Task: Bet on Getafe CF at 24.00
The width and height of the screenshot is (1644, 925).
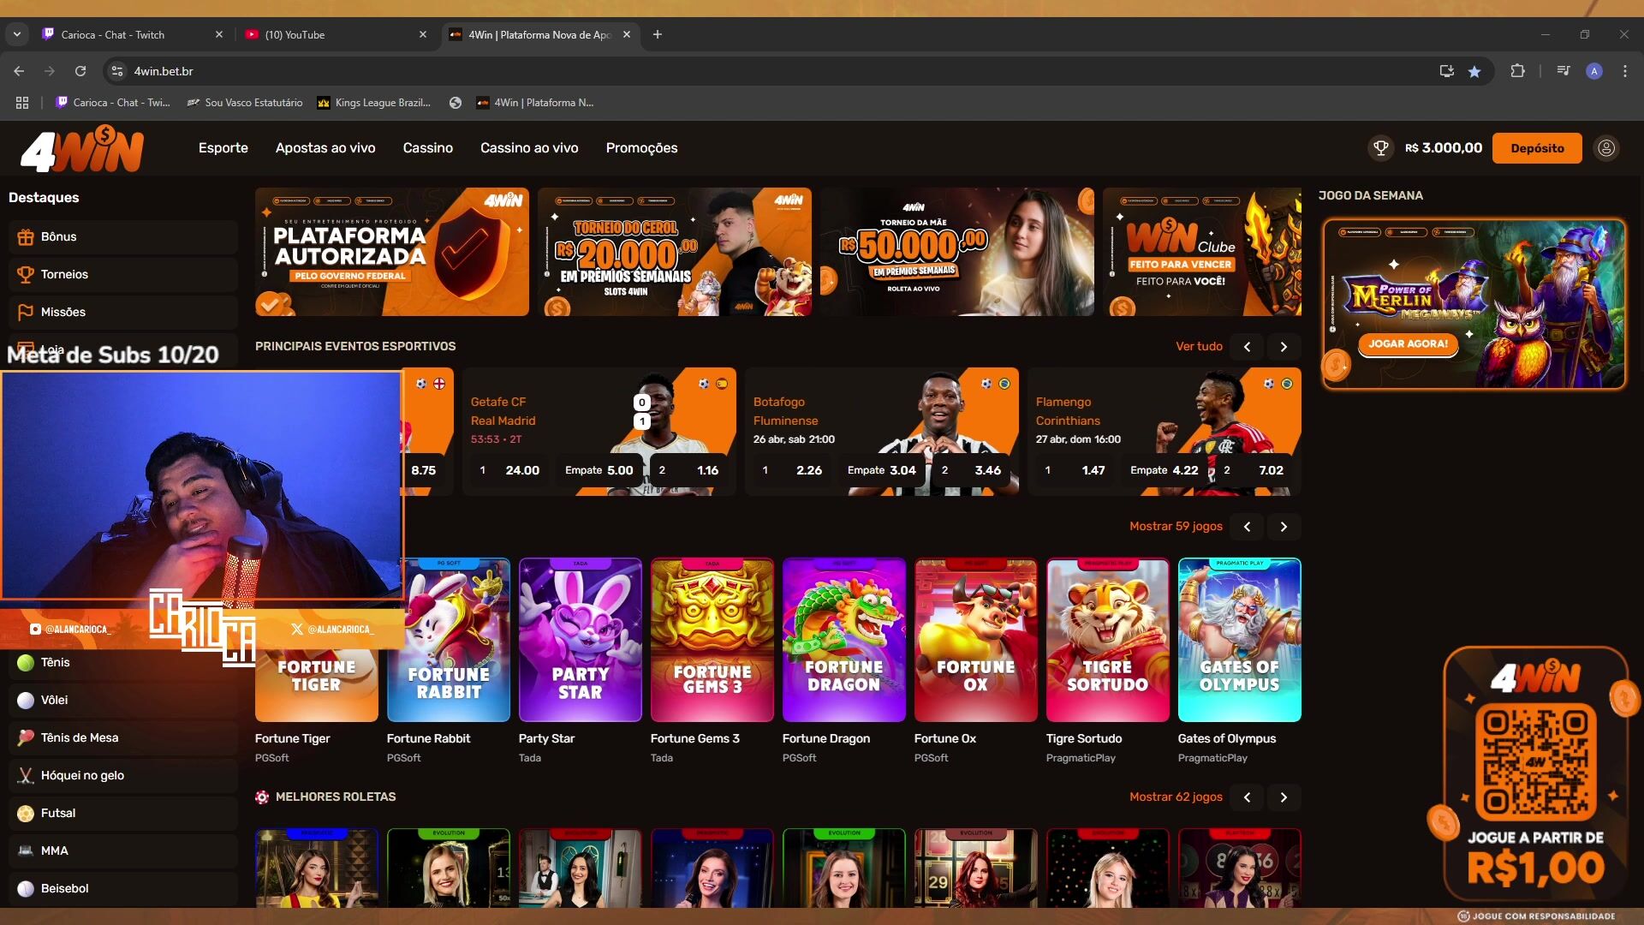Action: point(509,470)
